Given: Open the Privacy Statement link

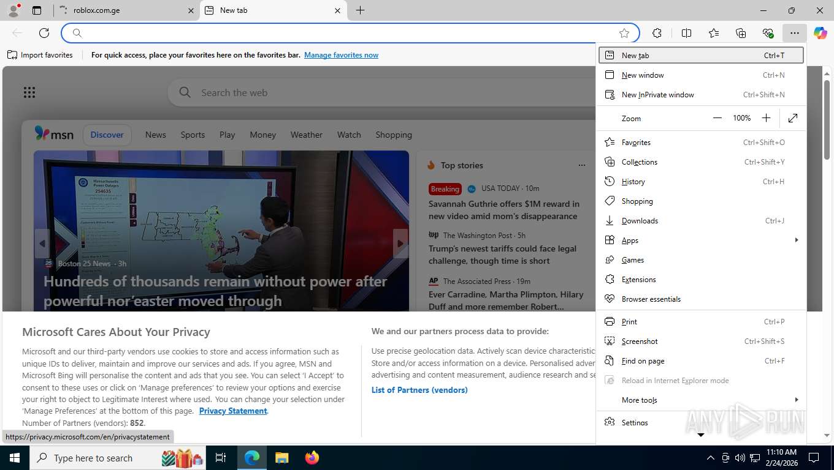Looking at the screenshot, I should (x=233, y=411).
